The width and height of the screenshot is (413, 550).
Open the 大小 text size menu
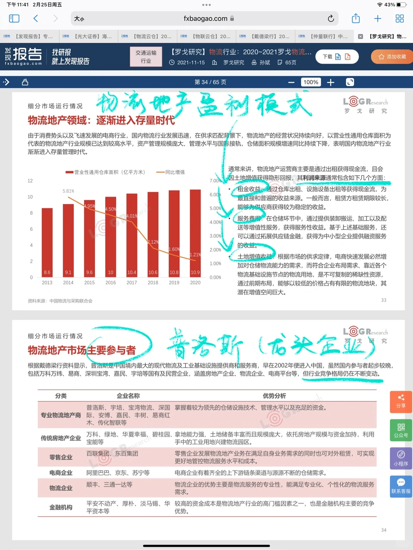click(79, 19)
